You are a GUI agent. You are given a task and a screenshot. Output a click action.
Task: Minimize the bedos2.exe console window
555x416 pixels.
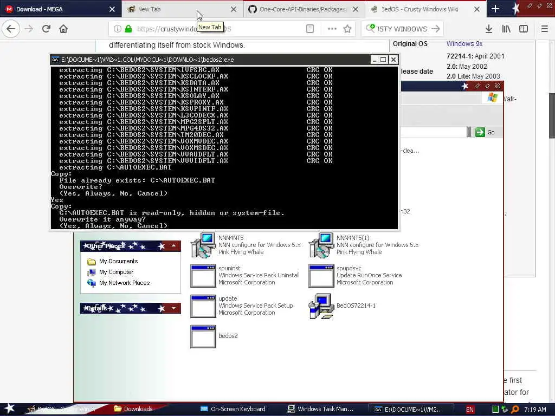coord(374,60)
